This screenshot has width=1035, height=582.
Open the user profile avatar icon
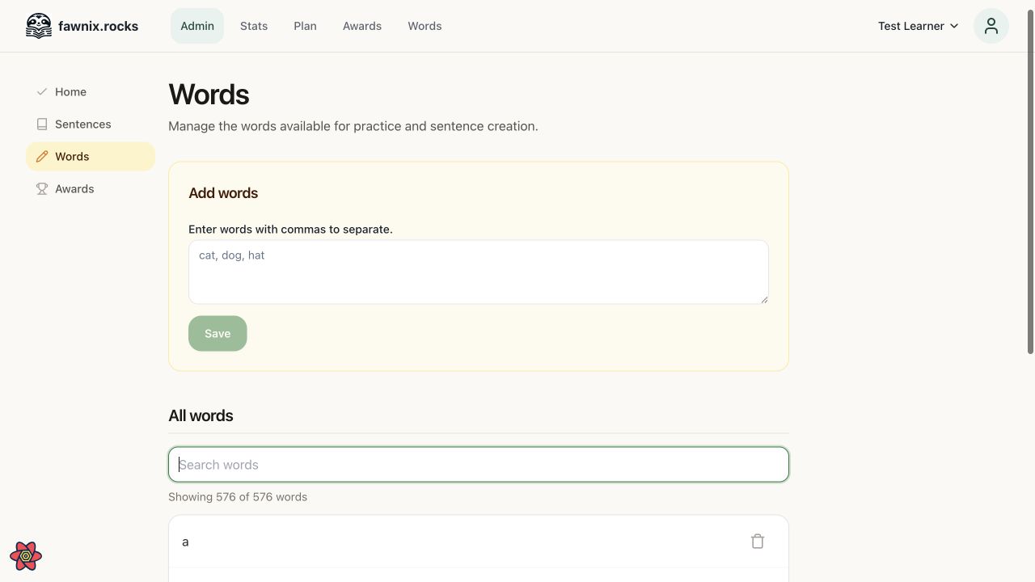pos(991,26)
